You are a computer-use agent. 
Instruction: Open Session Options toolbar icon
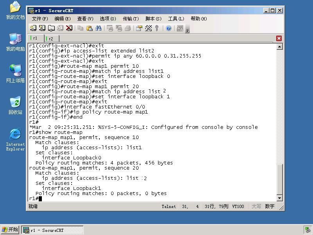pos(139,28)
